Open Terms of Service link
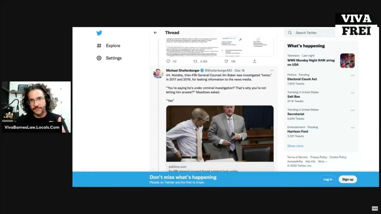The width and height of the screenshot is (381, 214). click(x=297, y=157)
